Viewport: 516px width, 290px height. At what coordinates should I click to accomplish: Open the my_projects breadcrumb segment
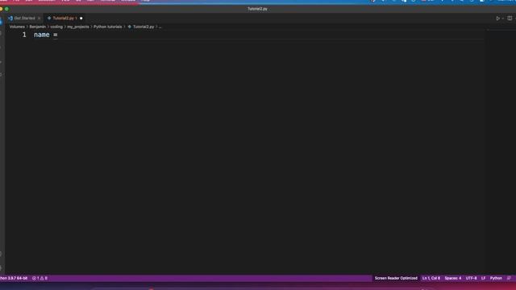point(78,27)
